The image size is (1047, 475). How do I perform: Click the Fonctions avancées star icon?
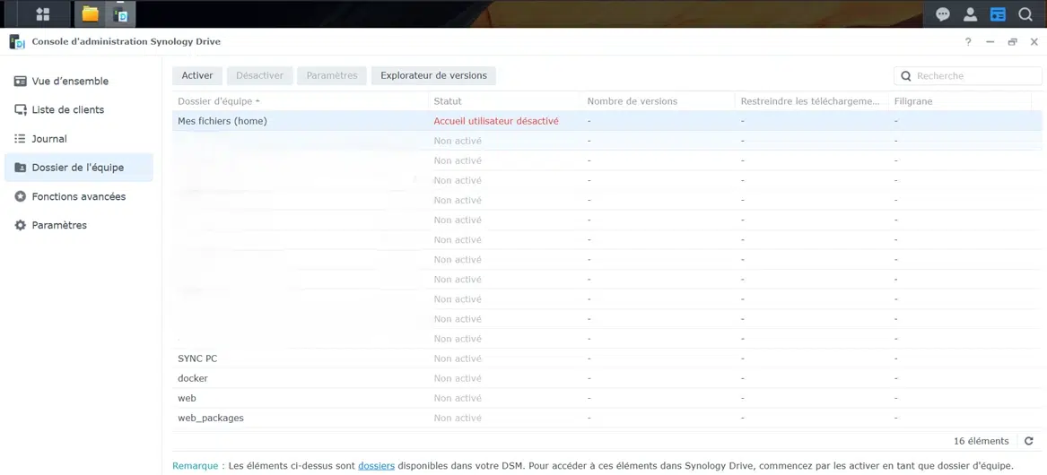click(21, 196)
